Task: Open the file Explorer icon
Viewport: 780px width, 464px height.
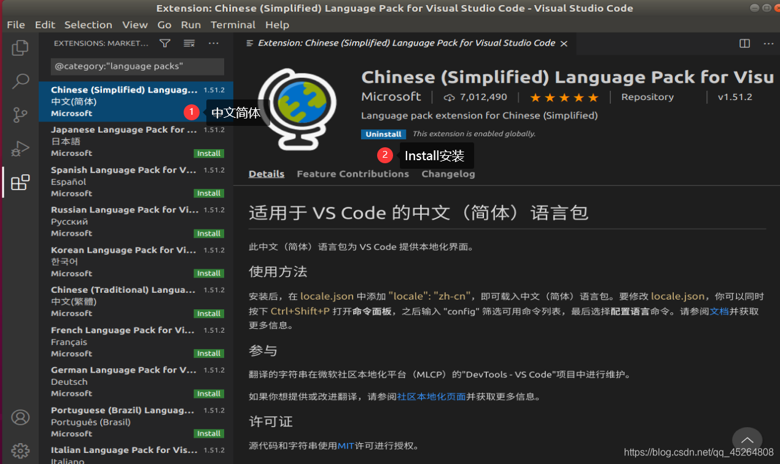Action: pyautogui.click(x=20, y=47)
